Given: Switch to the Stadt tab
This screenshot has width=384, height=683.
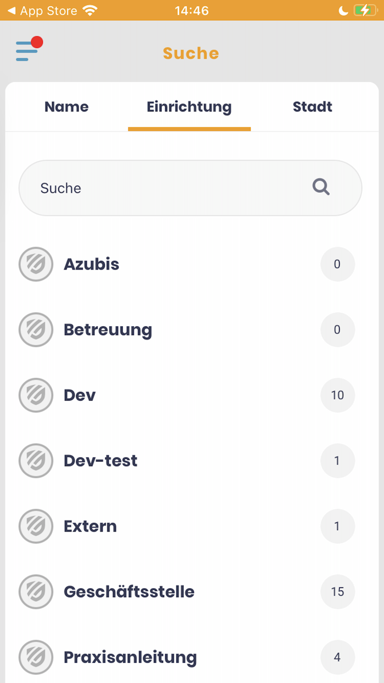Looking at the screenshot, I should coord(313,107).
